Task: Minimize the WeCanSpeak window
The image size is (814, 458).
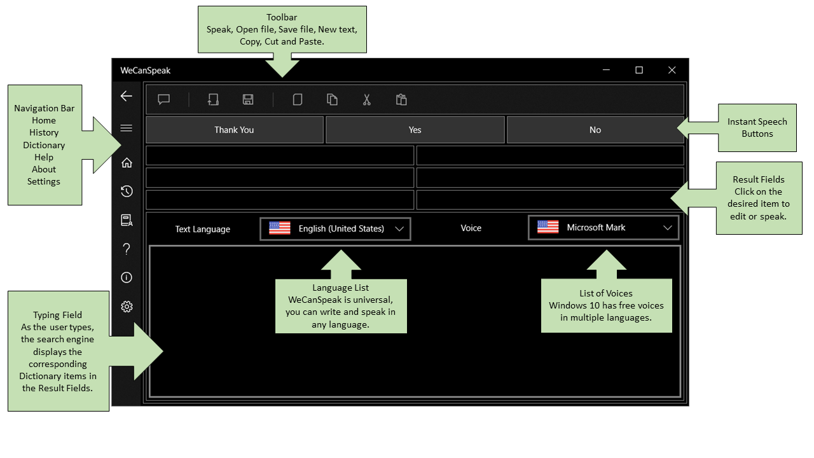Action: point(607,70)
